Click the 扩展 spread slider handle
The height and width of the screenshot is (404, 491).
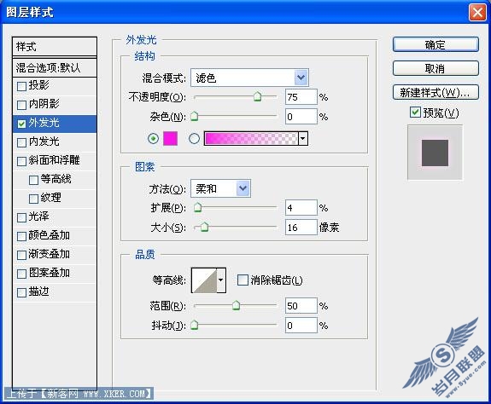coord(197,207)
